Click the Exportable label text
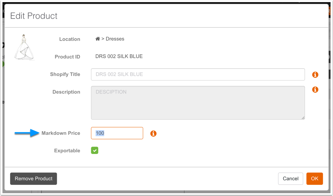 click(67, 151)
